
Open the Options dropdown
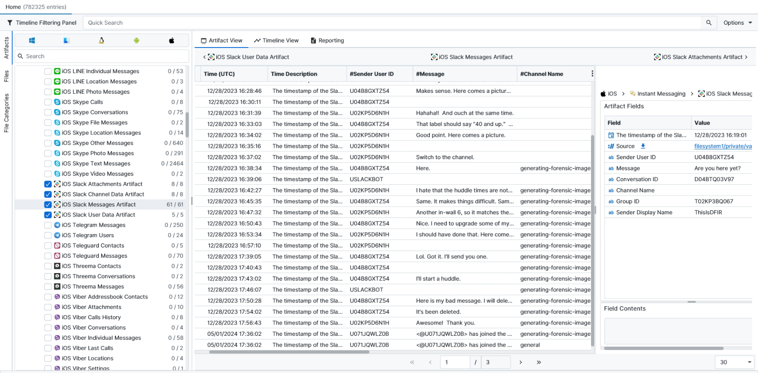(x=738, y=23)
